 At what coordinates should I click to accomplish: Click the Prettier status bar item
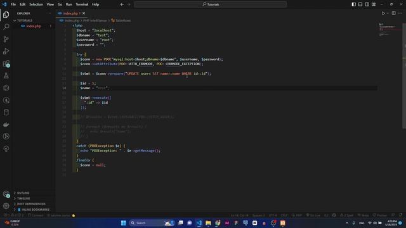(380, 215)
